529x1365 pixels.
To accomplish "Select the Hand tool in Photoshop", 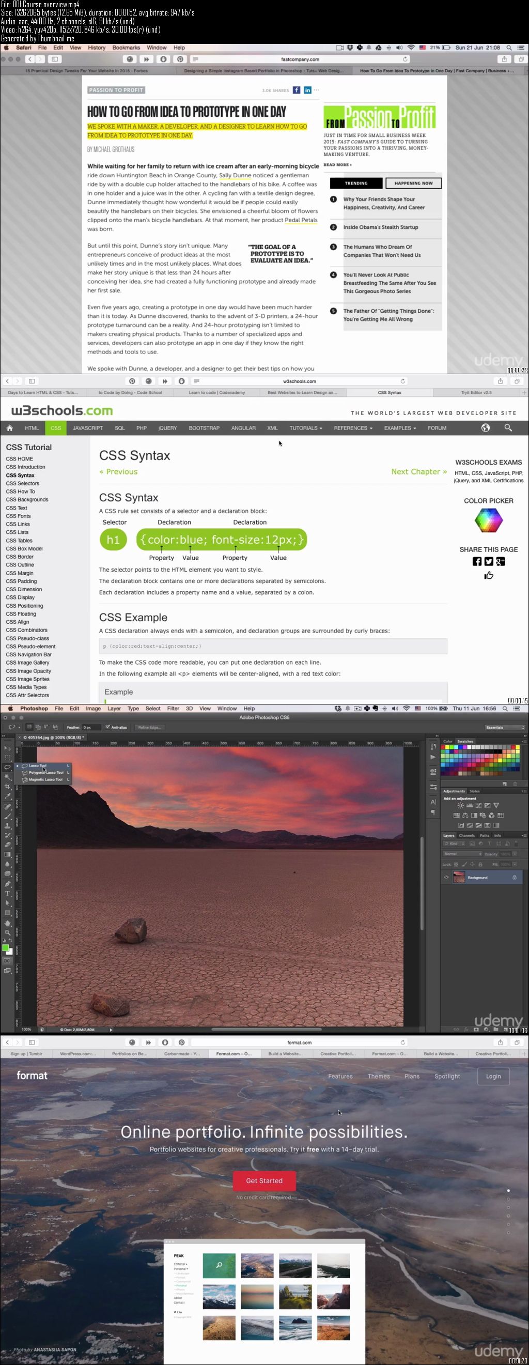I will click(7, 924).
